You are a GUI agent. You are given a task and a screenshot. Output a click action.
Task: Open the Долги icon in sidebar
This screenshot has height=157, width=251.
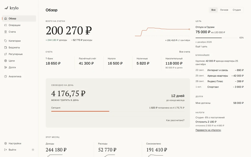(6, 67)
